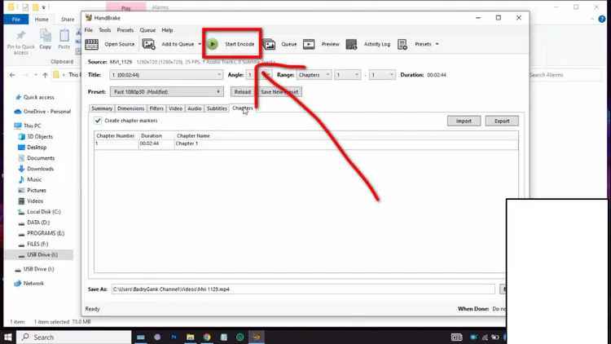Select Local Disk (C:) in Explorer
611x344 pixels.
[x=44, y=212]
